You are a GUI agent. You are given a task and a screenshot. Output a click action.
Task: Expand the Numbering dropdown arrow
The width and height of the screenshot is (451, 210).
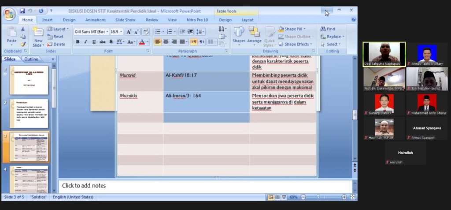(x=175, y=32)
